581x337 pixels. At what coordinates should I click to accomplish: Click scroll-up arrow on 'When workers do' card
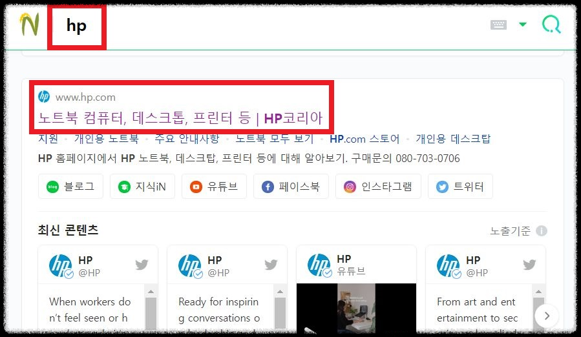point(151,291)
